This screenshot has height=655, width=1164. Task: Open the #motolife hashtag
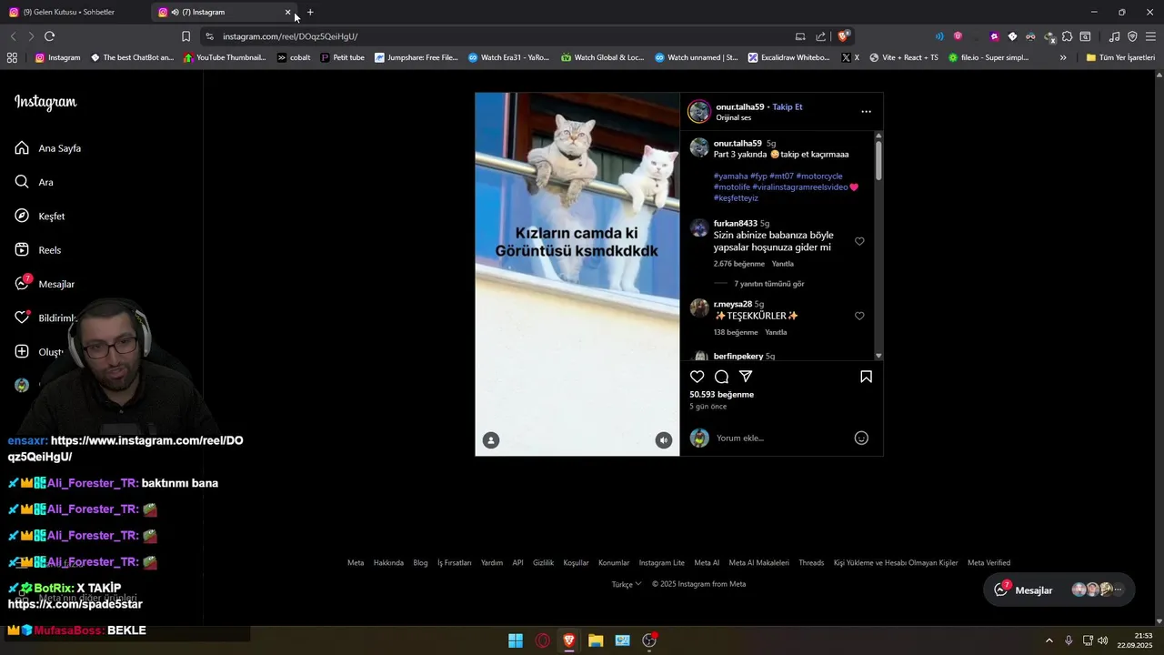732,186
